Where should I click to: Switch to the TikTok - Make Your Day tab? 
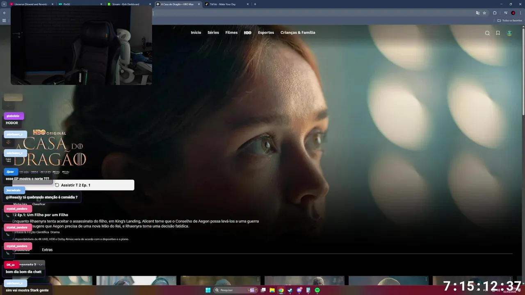point(226,4)
